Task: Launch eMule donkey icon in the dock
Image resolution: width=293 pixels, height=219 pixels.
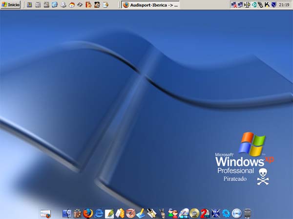Action: click(162, 214)
